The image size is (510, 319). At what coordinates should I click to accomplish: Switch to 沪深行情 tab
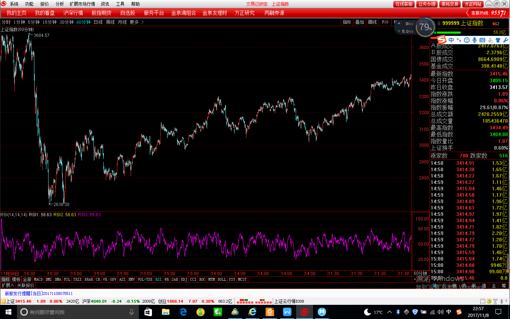(x=73, y=13)
